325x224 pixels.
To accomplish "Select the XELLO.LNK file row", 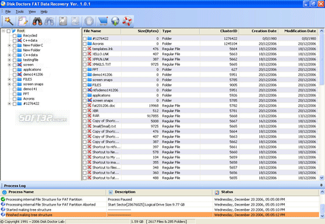I will (x=200, y=54).
